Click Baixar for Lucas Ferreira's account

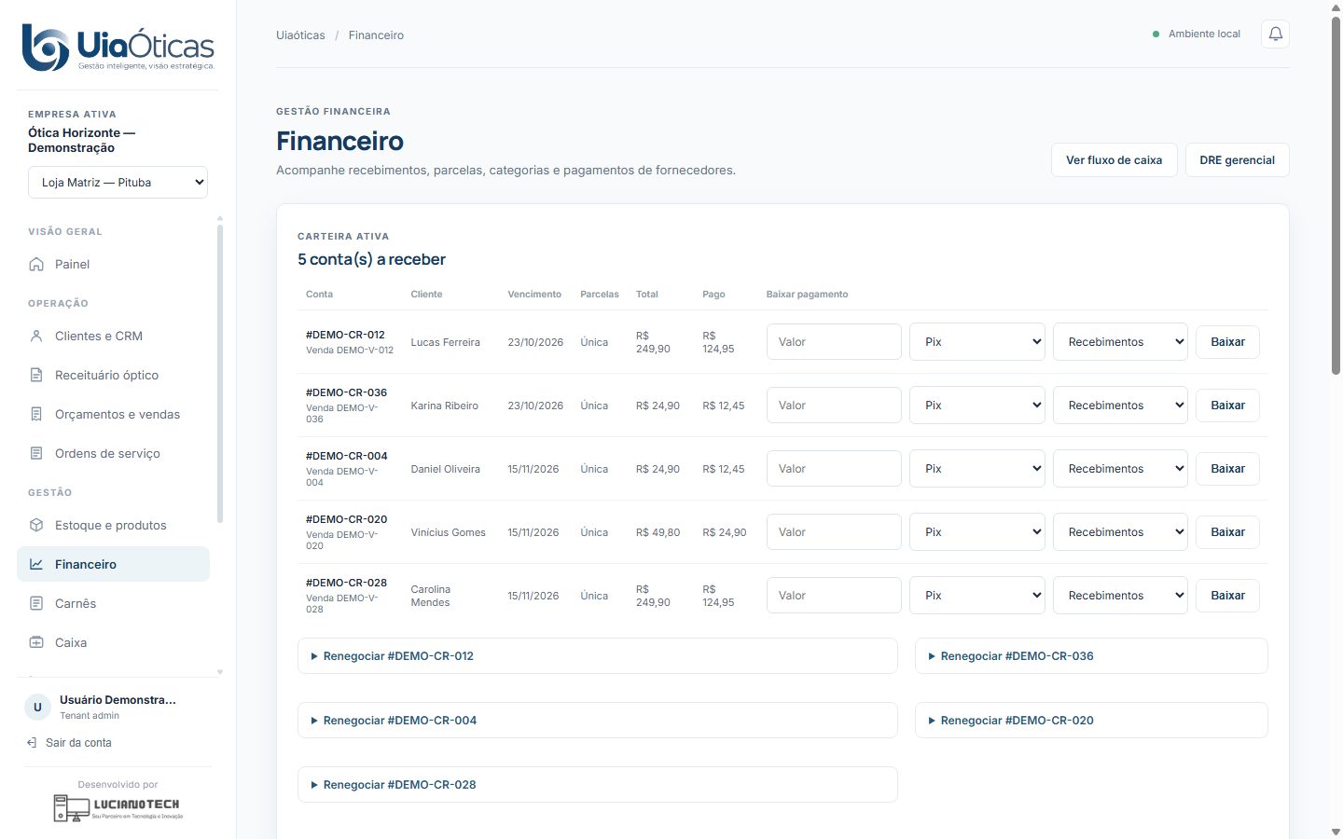click(x=1227, y=342)
